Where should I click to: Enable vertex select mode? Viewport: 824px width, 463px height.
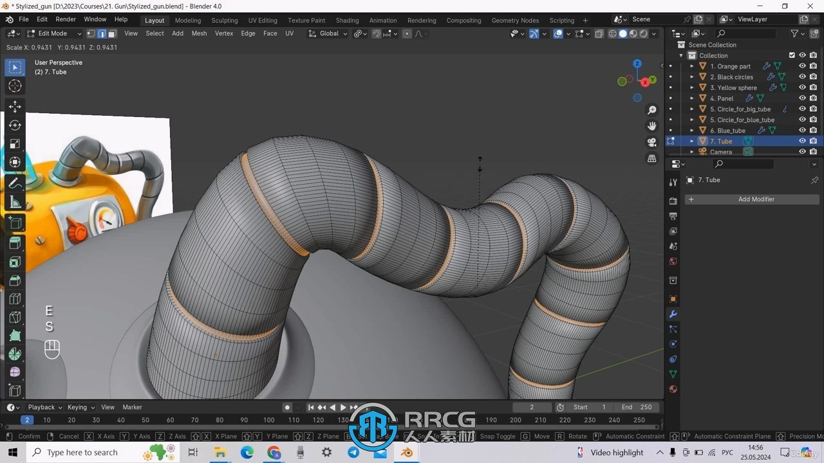(x=91, y=33)
